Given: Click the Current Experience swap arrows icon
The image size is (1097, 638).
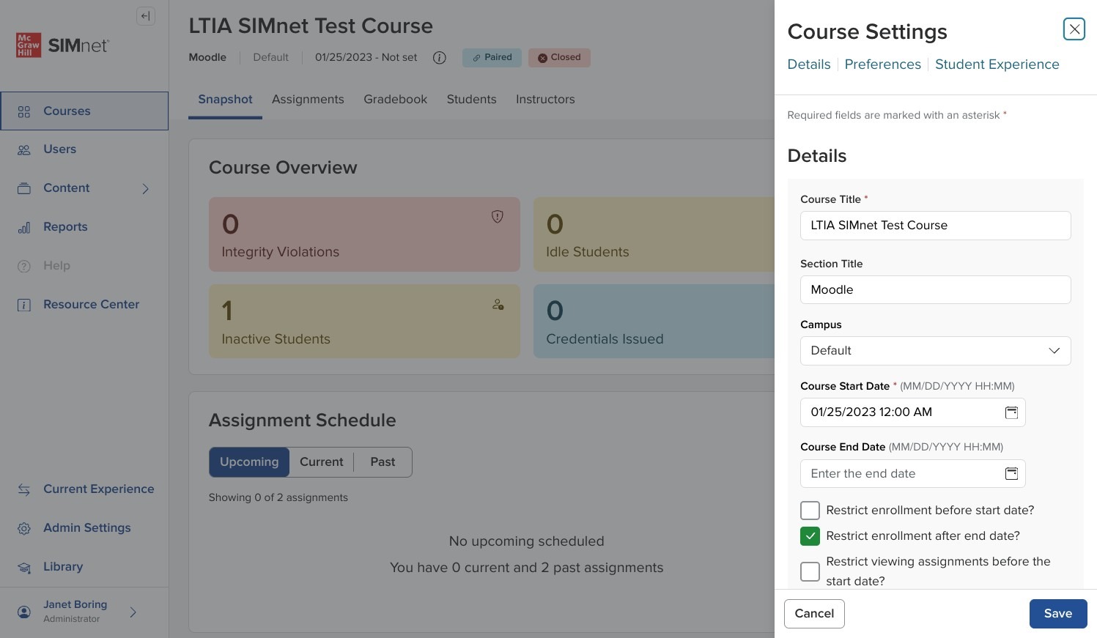Looking at the screenshot, I should click(x=24, y=489).
